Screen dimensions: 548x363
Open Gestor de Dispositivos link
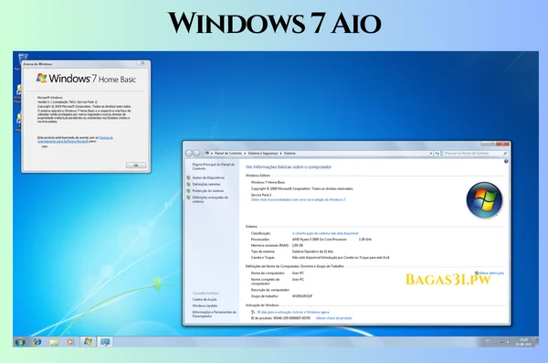pos(208,177)
